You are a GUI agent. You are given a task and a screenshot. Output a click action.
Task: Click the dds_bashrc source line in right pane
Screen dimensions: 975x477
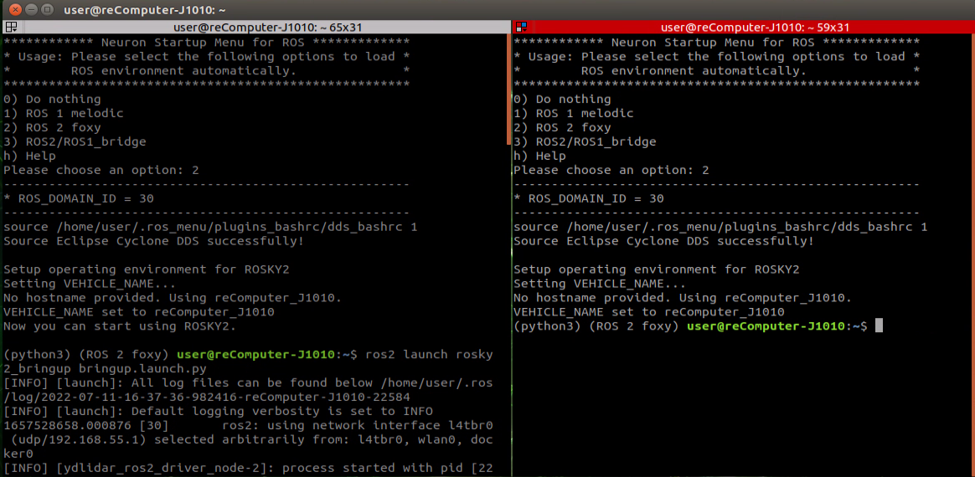pyautogui.click(x=720, y=227)
